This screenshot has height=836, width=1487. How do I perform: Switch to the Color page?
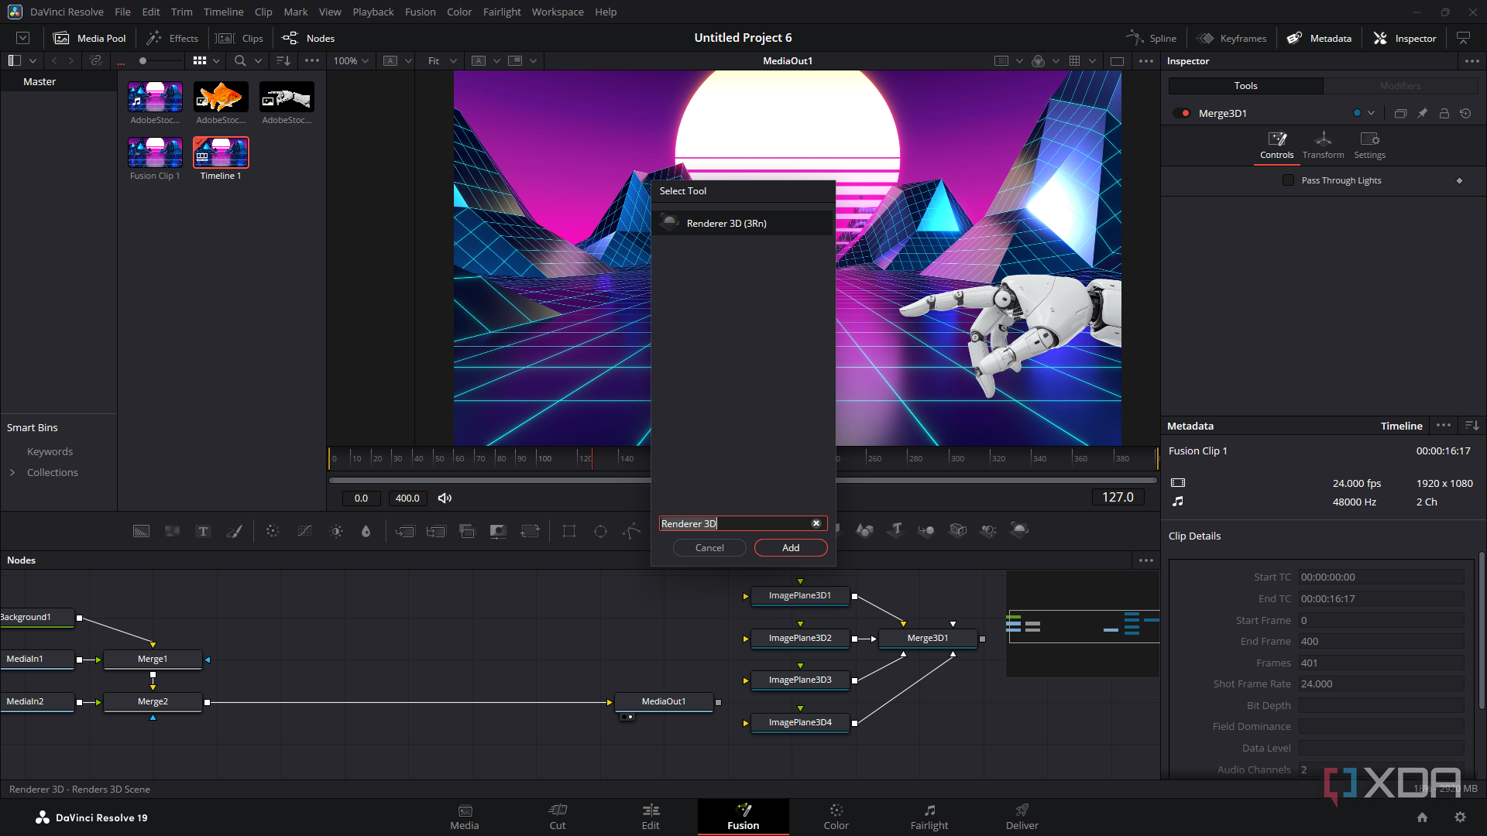click(x=836, y=817)
